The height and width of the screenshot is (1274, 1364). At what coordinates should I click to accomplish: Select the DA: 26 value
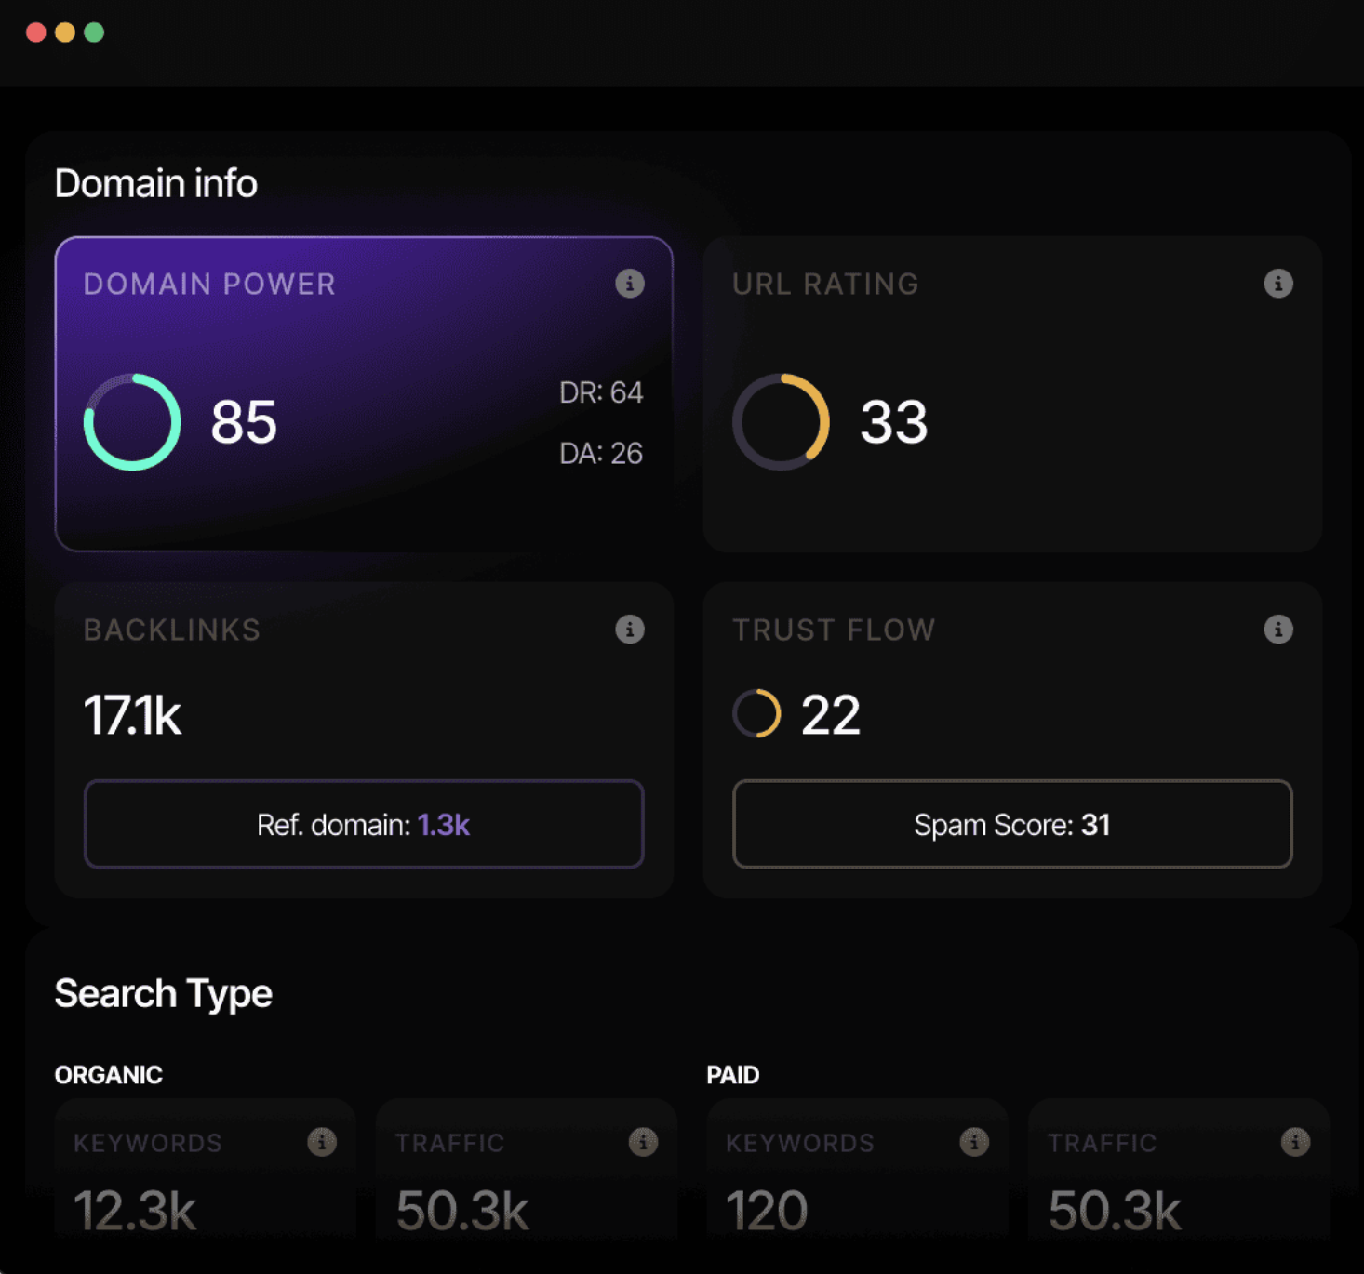[x=601, y=453]
